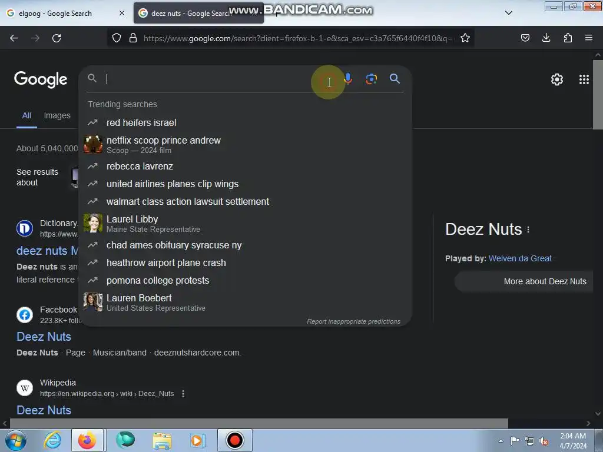603x452 pixels.
Task: Select Lauren Boebert suggestion
Action: pos(246,303)
